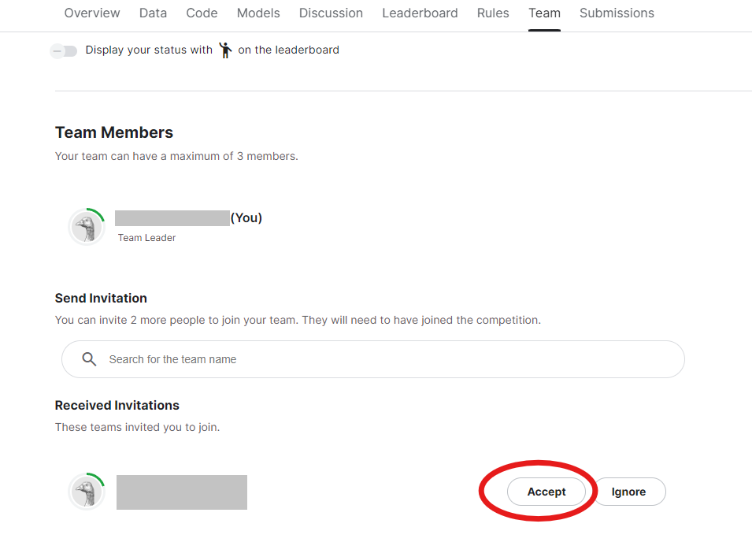Ignore the received team invitation
Screen dimensions: 752x557
[x=628, y=492]
